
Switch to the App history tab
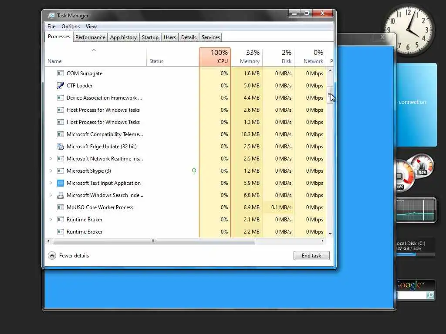click(x=123, y=37)
